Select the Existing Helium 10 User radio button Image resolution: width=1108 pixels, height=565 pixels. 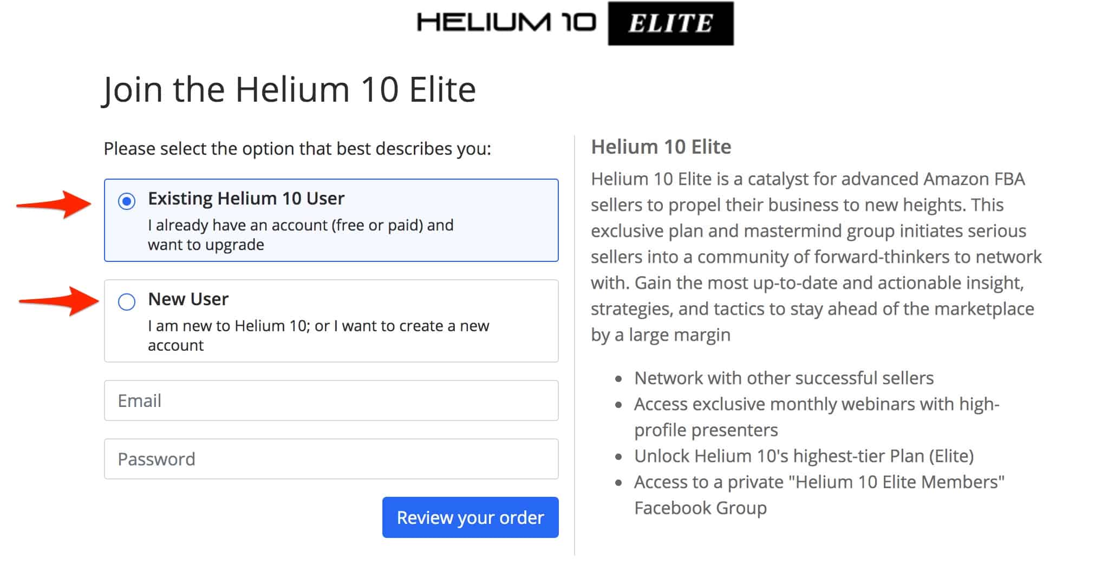(127, 201)
